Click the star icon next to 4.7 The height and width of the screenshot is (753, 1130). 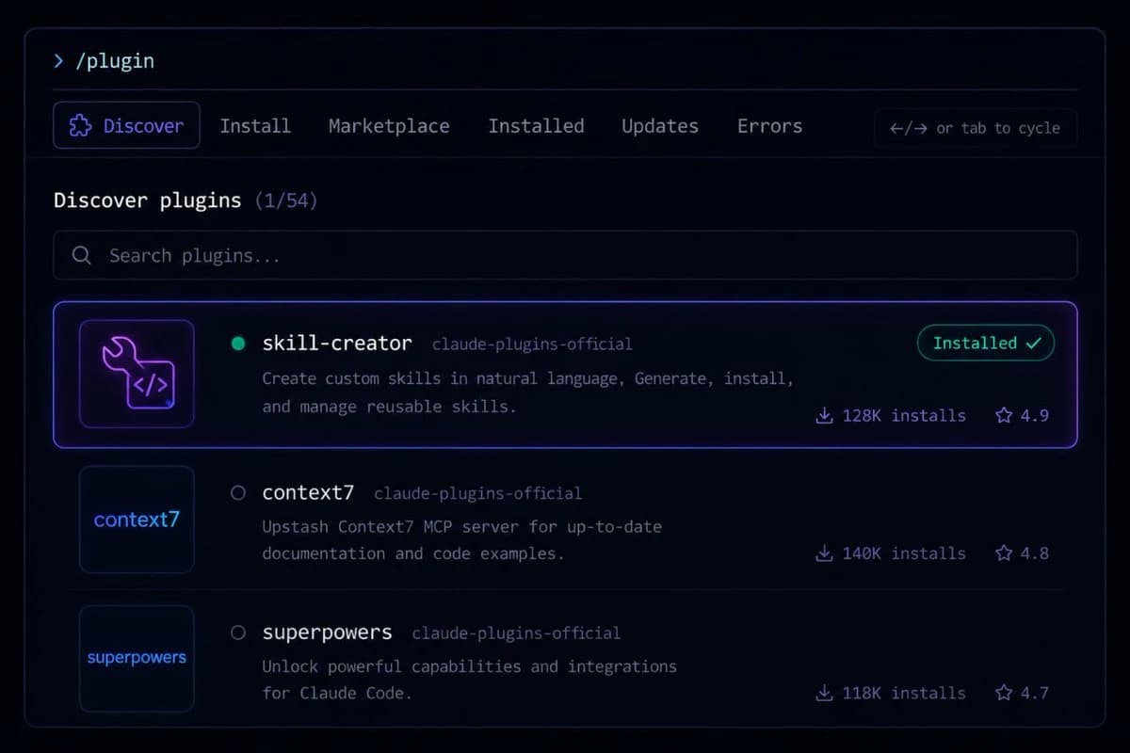pos(1004,693)
